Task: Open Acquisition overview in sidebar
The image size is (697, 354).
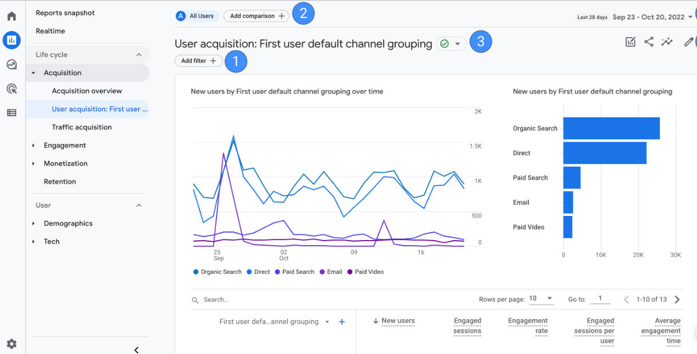Action: tap(86, 91)
